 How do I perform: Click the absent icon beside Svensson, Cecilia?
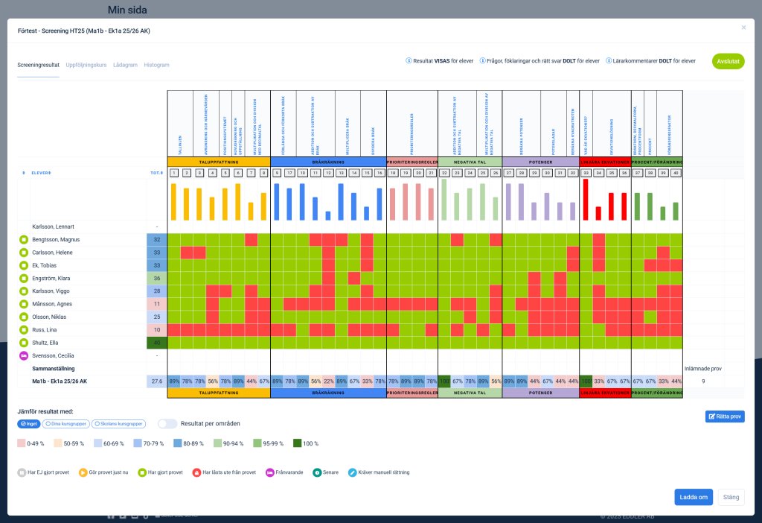click(x=23, y=355)
